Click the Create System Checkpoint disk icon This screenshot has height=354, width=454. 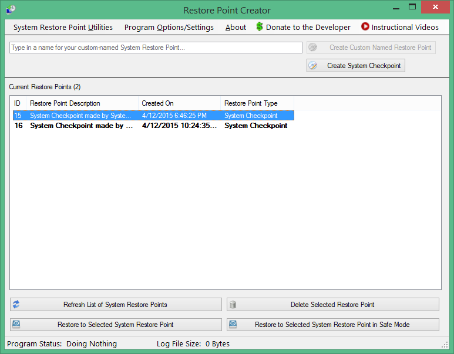point(314,66)
